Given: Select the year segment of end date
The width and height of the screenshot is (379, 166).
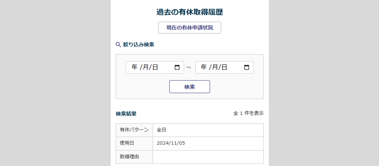Looking at the screenshot, I should point(204,68).
